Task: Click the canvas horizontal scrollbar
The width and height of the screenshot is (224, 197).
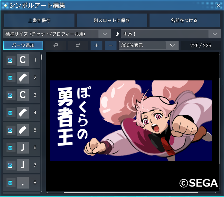Action: pos(131,192)
